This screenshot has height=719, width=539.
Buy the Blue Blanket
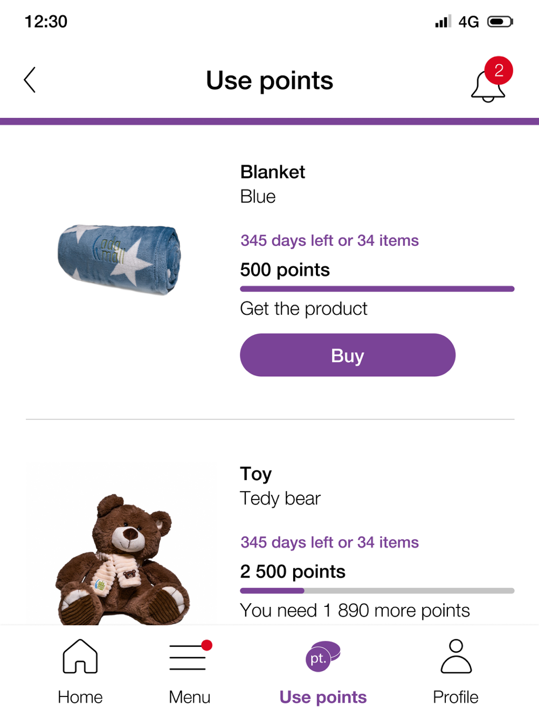pyautogui.click(x=348, y=355)
